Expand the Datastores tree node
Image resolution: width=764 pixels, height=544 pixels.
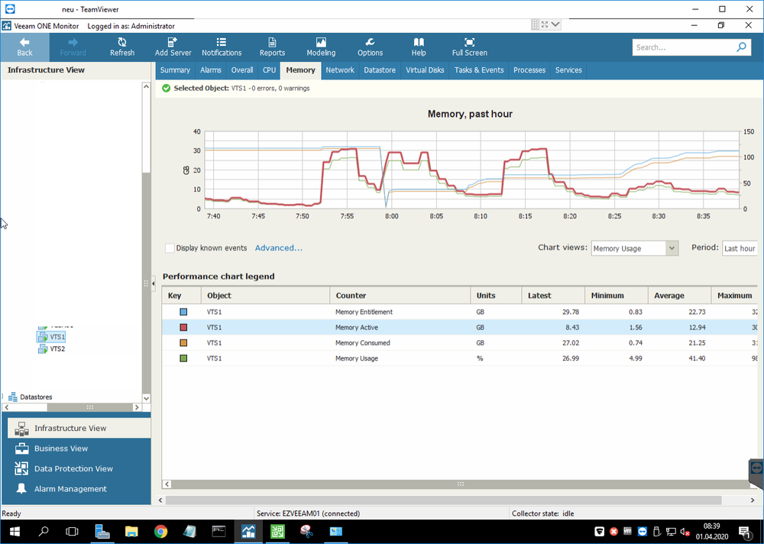click(4, 397)
